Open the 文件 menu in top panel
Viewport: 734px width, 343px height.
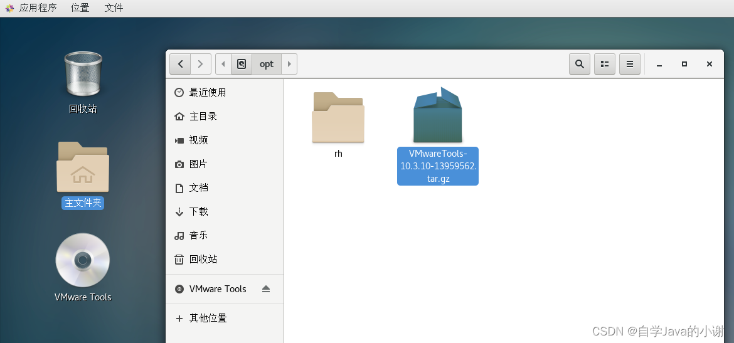point(114,8)
